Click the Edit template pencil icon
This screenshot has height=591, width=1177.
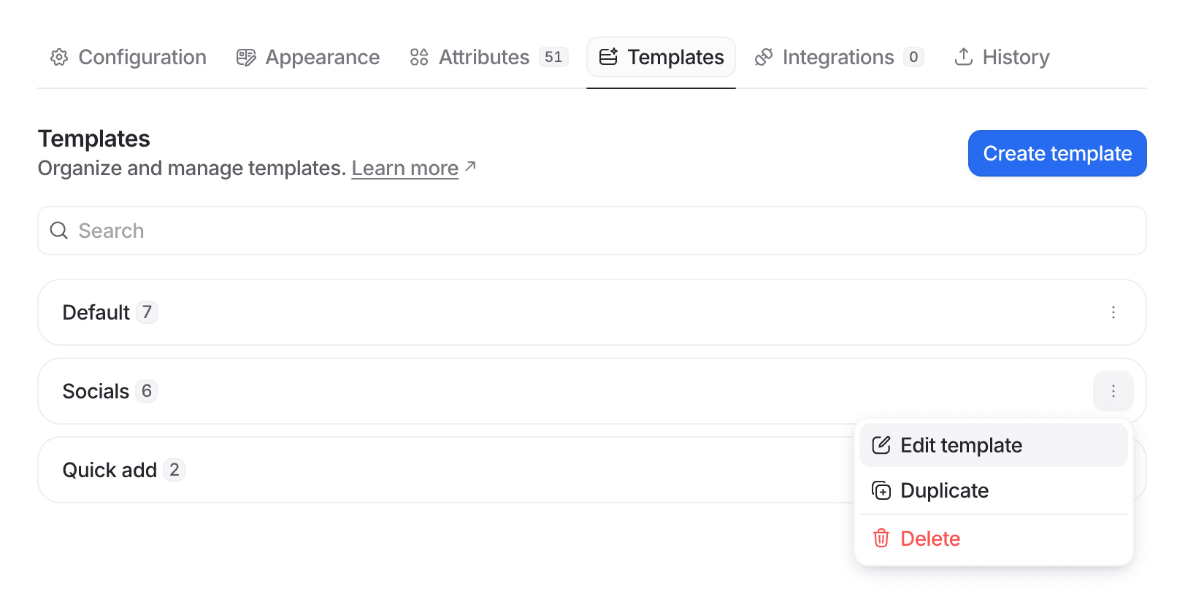882,444
